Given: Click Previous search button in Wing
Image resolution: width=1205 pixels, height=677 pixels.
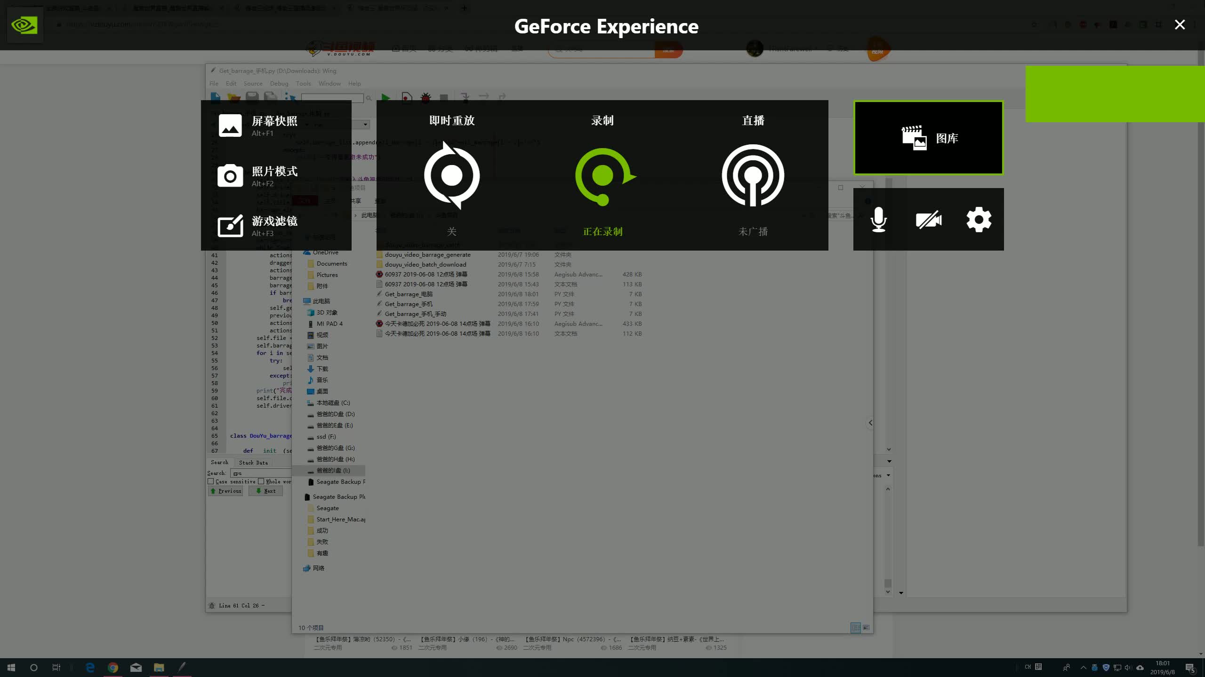Looking at the screenshot, I should [x=225, y=491].
